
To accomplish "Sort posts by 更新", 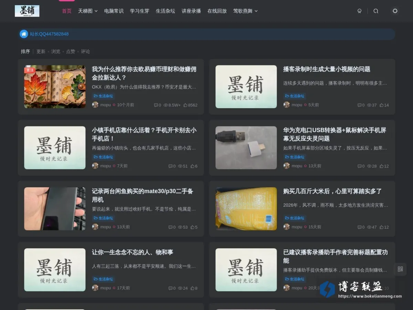I will [x=41, y=51].
